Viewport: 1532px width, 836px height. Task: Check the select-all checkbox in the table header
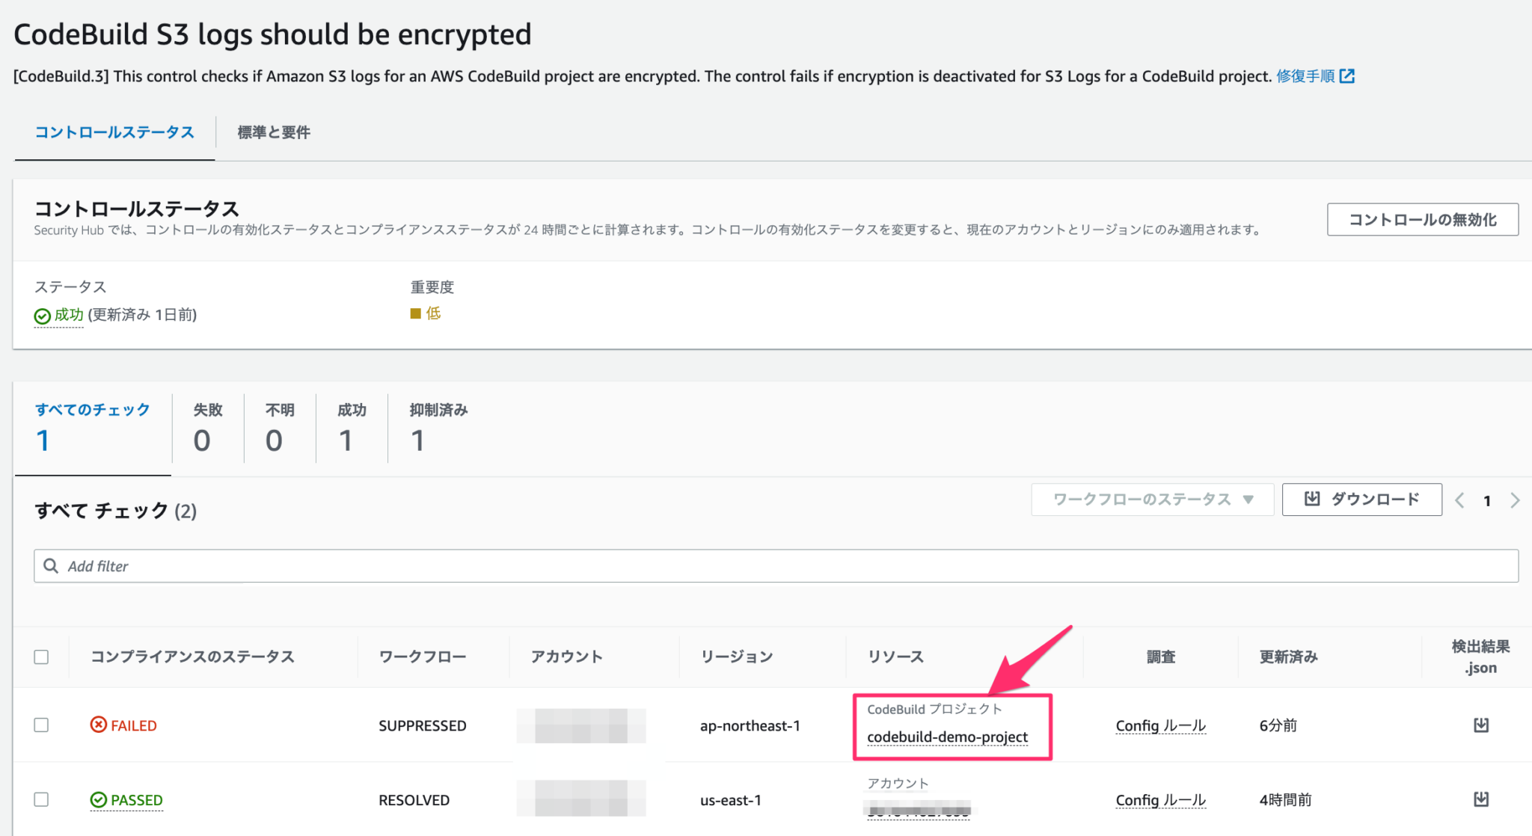pyautogui.click(x=42, y=656)
